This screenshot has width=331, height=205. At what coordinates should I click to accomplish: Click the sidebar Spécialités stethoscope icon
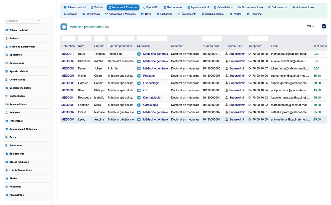(x=7, y=55)
